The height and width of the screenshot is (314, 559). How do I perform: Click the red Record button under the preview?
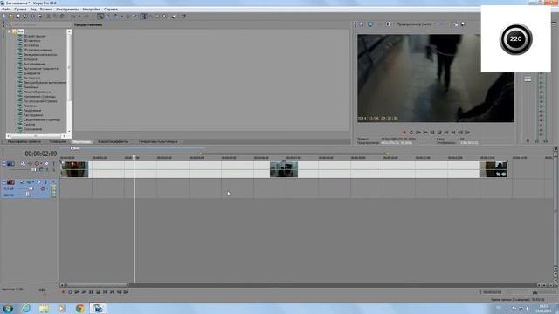pos(404,133)
